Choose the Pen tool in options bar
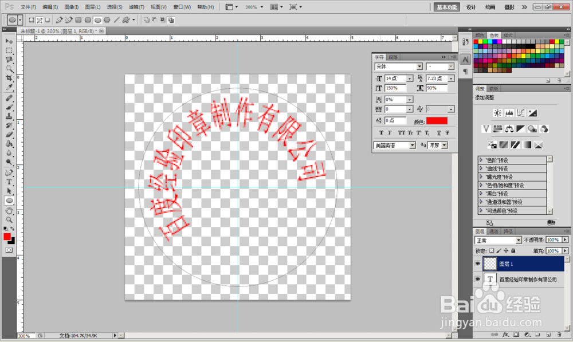Viewport: 573px width, 342px height. (59, 20)
